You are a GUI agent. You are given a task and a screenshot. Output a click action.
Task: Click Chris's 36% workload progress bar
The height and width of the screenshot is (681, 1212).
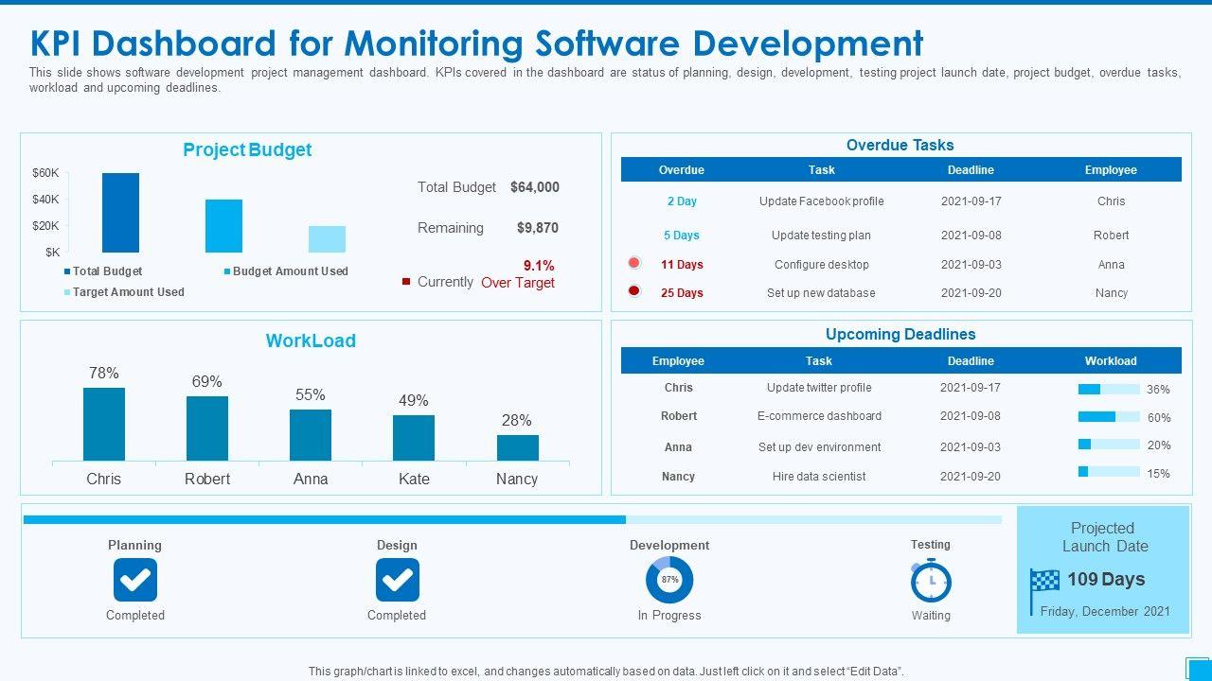click(x=1109, y=389)
